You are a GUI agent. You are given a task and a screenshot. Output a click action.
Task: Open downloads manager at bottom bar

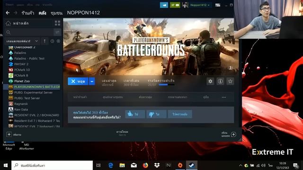tap(122, 133)
